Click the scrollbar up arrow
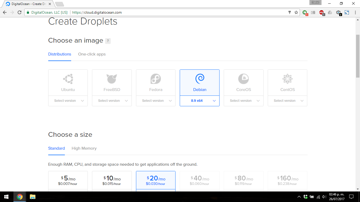The image size is (360, 202). pyautogui.click(x=358, y=19)
